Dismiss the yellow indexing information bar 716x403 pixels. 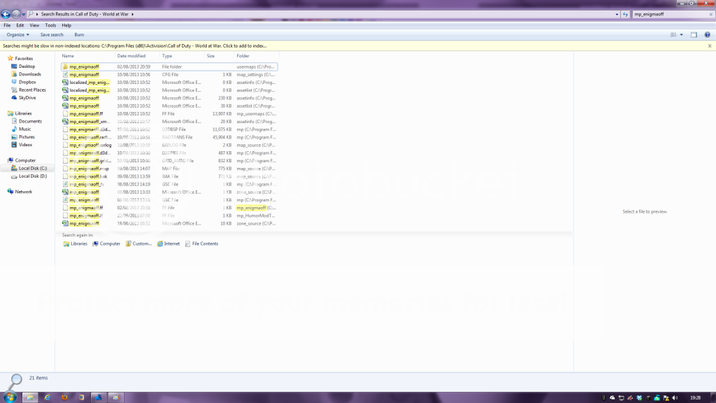tap(710, 45)
